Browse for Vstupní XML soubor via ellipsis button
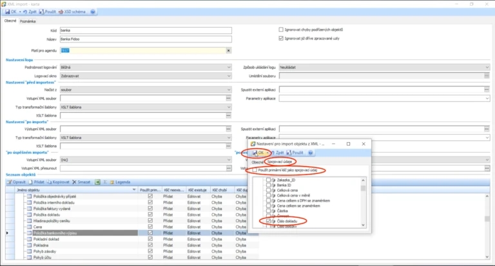This screenshot has width=495, height=266. pyautogui.click(x=229, y=99)
